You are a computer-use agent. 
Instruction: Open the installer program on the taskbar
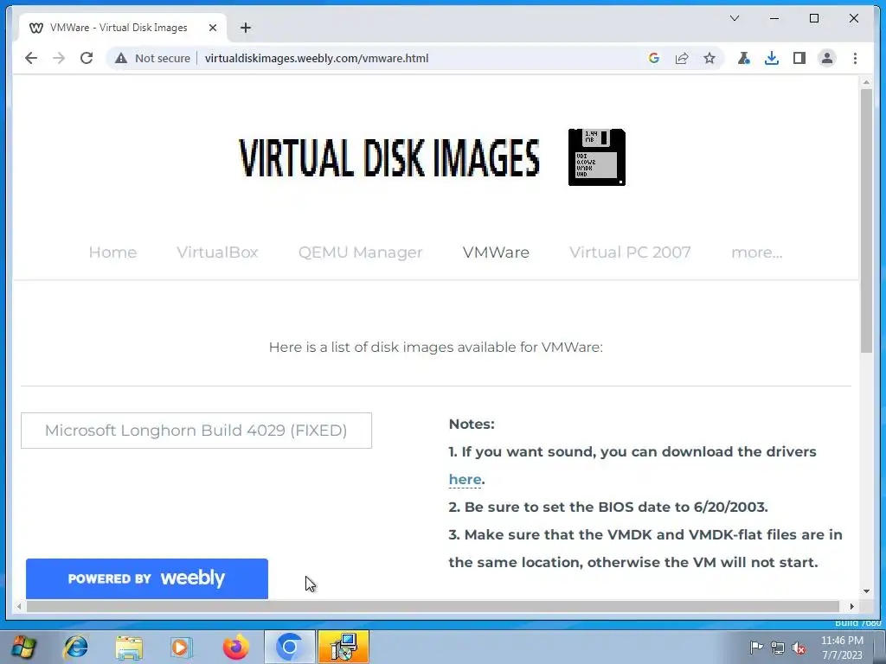click(x=343, y=647)
